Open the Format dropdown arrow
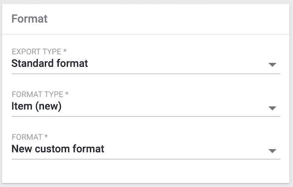Image resolution: width=293 pixels, height=187 pixels. (x=272, y=150)
